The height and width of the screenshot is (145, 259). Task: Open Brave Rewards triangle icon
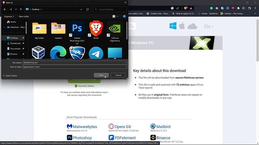point(191,8)
